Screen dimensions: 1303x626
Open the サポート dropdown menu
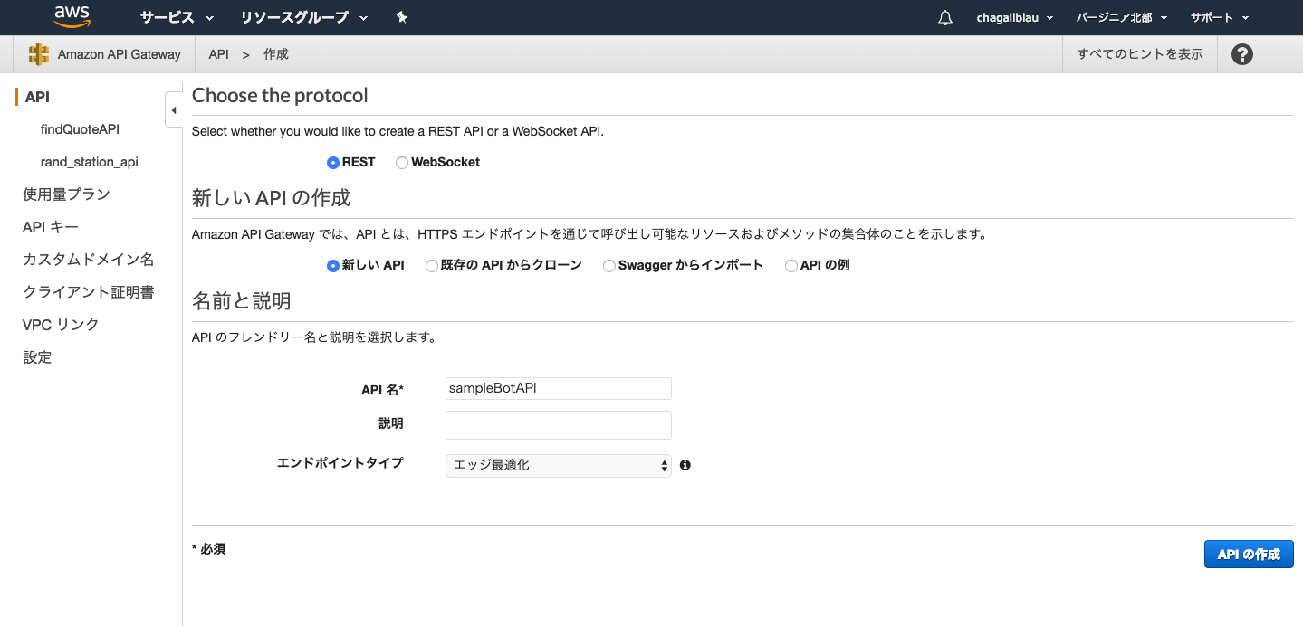click(x=1220, y=17)
